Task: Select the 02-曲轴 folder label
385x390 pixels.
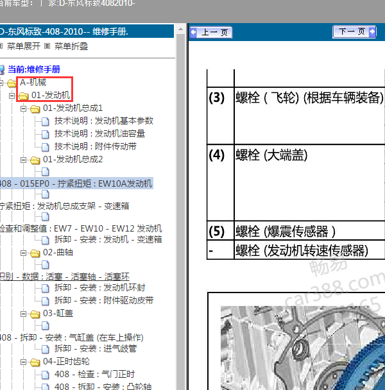Action: [58, 253]
